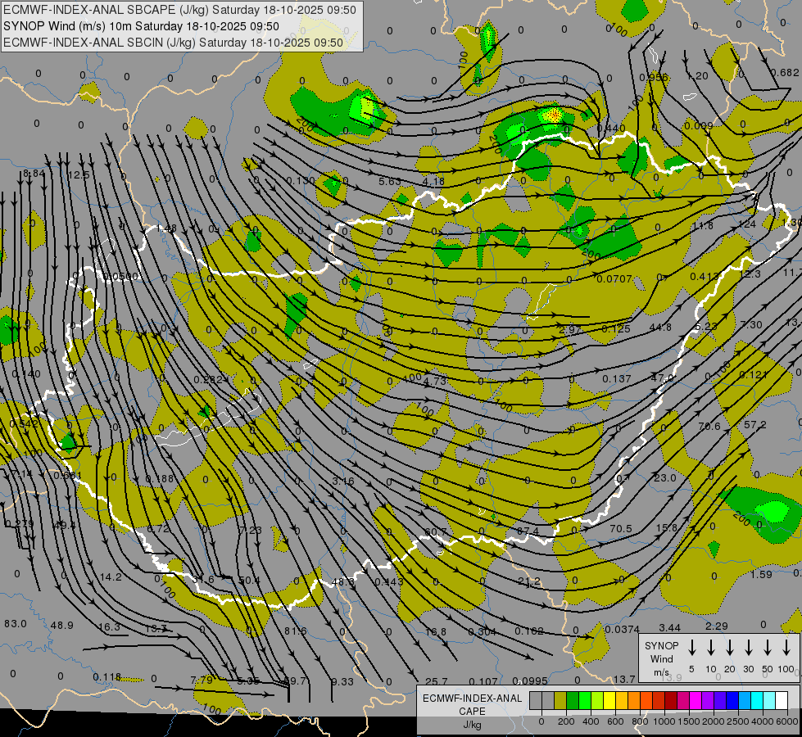
Task: Click the 'ECMWF-INDEX-ANAL CAPE J/kg' legend label
Action: tap(472, 711)
